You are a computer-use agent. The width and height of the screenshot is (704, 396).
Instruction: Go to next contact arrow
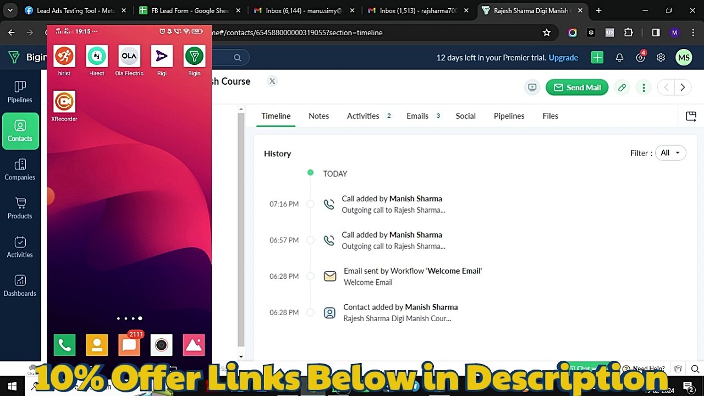pyautogui.click(x=683, y=87)
